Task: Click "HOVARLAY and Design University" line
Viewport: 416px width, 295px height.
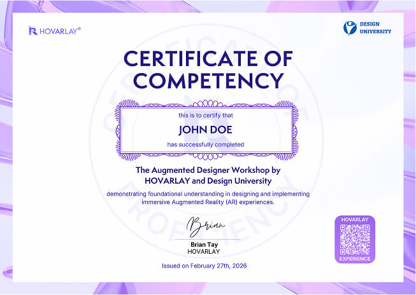Action: [208, 180]
